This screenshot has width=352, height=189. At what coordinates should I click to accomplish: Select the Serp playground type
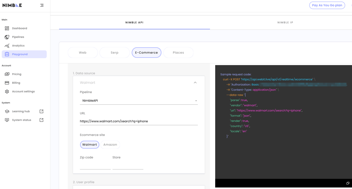click(x=114, y=53)
